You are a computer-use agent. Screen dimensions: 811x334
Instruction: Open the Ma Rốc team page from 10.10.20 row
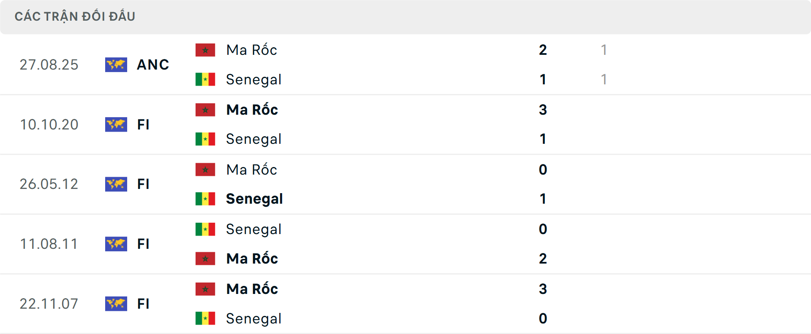click(252, 109)
